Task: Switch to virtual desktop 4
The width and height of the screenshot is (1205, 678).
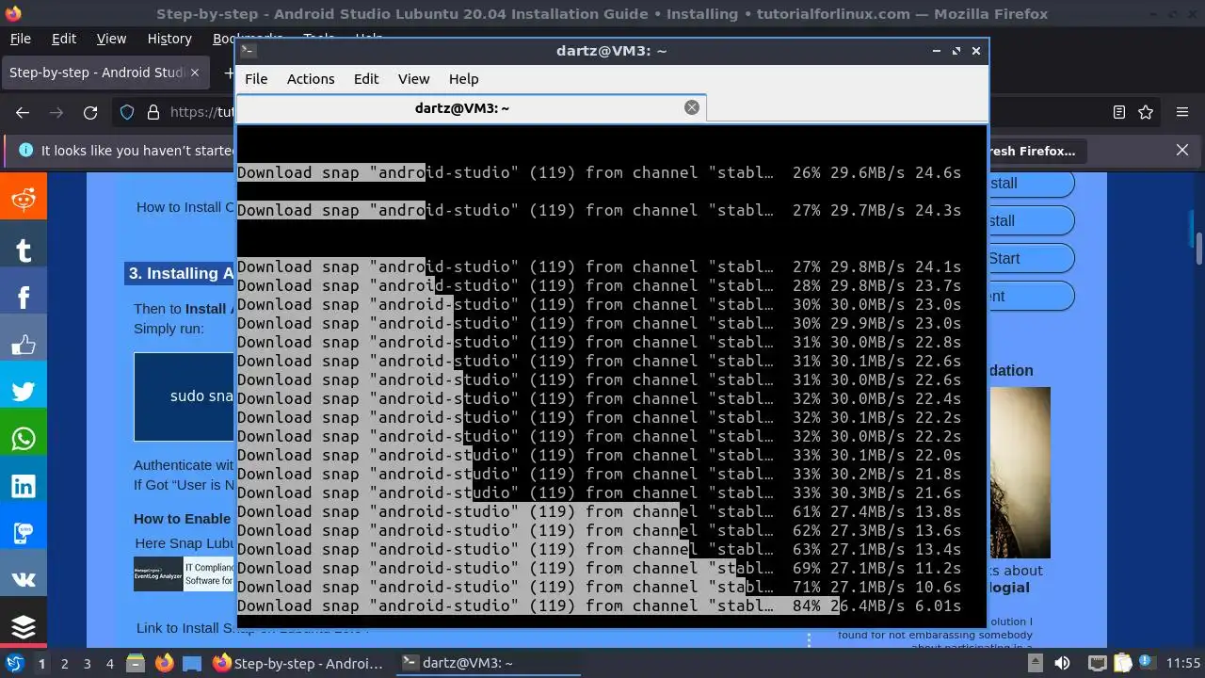Action: click(x=109, y=663)
